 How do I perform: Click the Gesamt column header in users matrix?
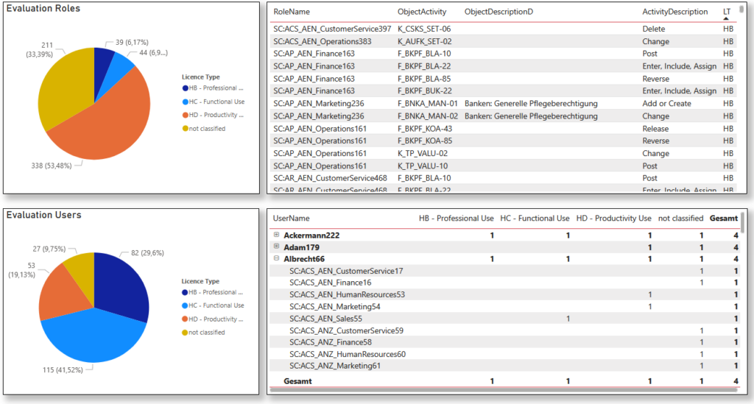click(x=723, y=219)
